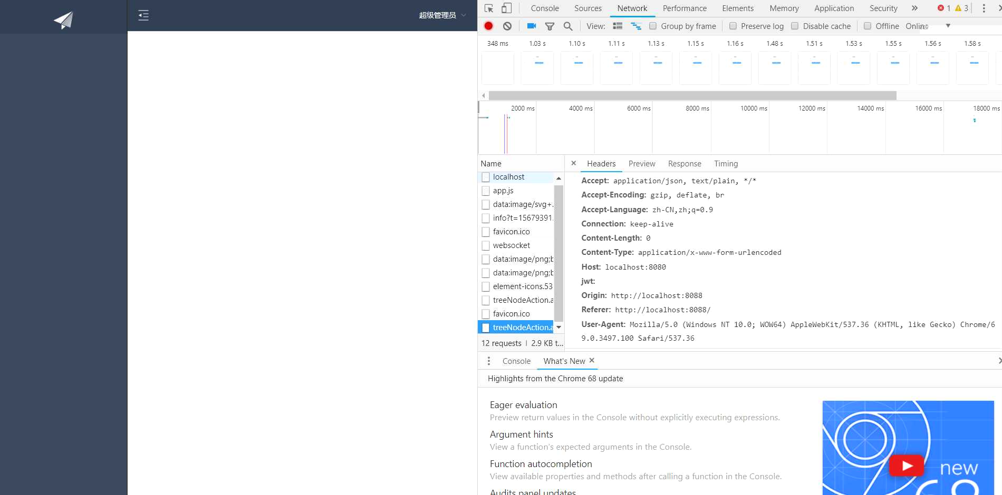Screen dimensions: 1002x495
Task: Collapse sidebar with the menu fold icon
Action: (143, 15)
